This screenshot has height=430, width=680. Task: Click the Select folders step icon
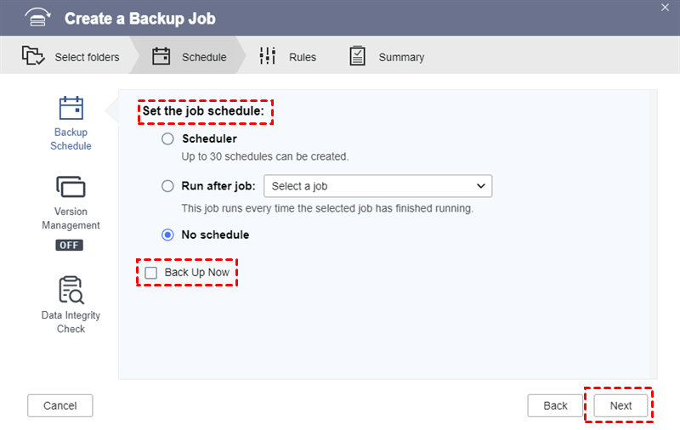33,57
